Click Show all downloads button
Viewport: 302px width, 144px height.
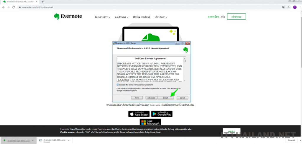click(291, 140)
